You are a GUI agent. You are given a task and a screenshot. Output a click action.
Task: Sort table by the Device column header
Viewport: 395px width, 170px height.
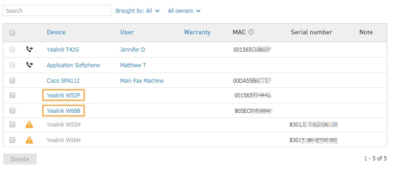point(56,32)
